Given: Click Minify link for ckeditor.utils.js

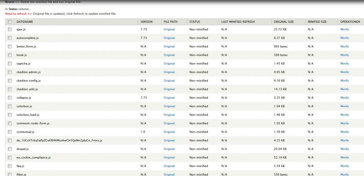Looking at the screenshot, I should [x=344, y=89].
